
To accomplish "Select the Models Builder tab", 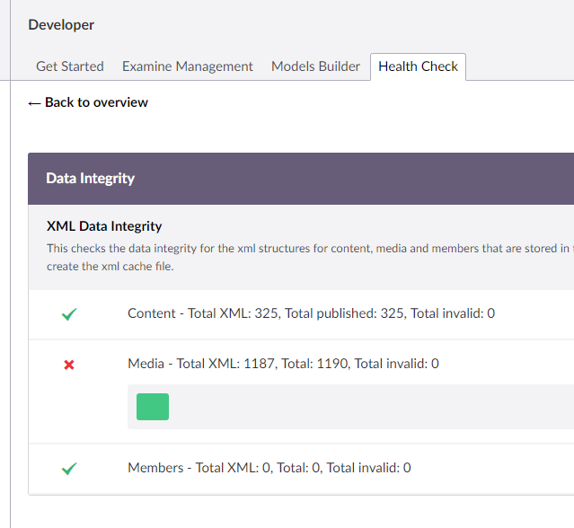I will pyautogui.click(x=315, y=66).
